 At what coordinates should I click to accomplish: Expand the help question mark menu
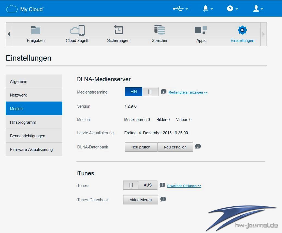coord(232,9)
